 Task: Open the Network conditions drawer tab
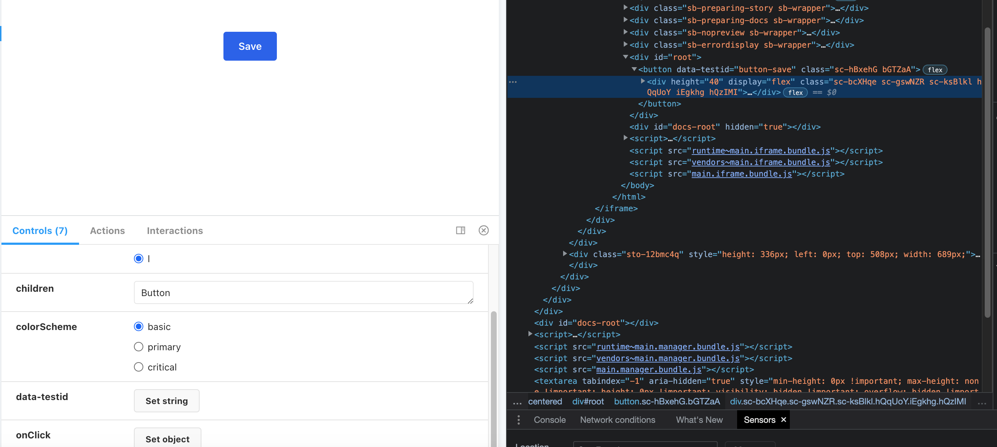click(617, 420)
